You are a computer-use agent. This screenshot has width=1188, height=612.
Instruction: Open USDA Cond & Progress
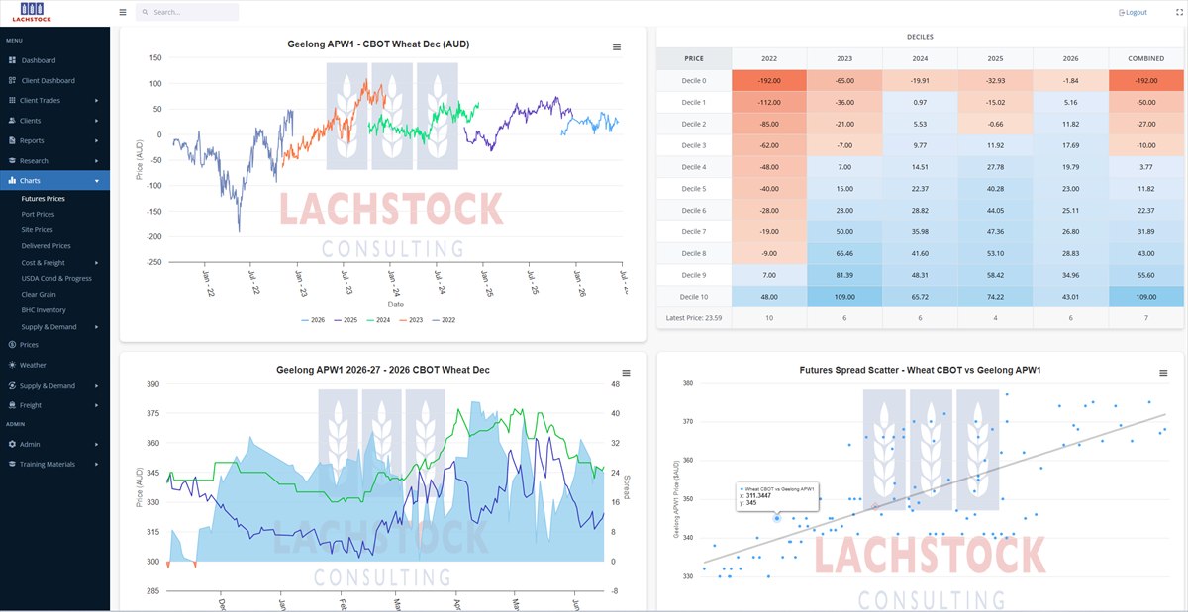pos(56,278)
